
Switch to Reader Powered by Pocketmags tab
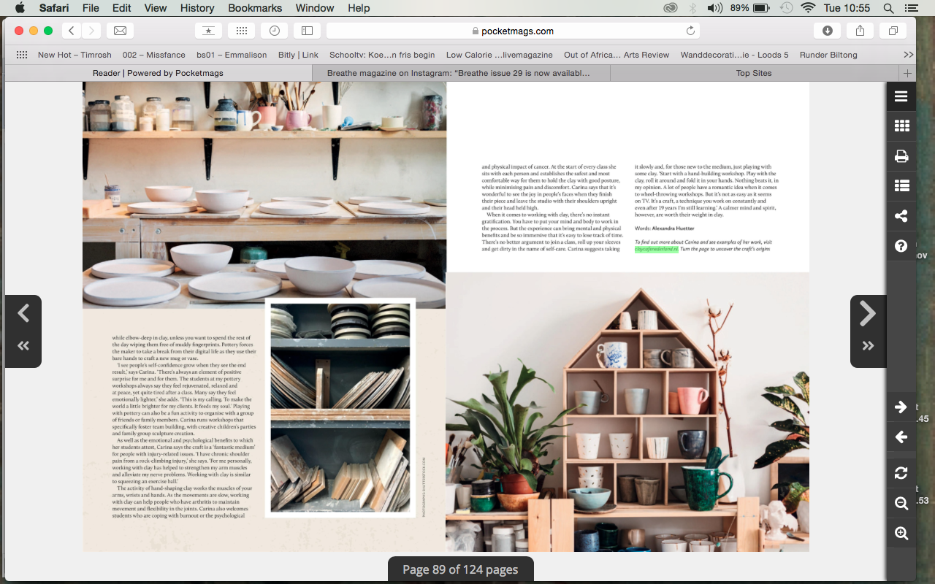coord(158,73)
